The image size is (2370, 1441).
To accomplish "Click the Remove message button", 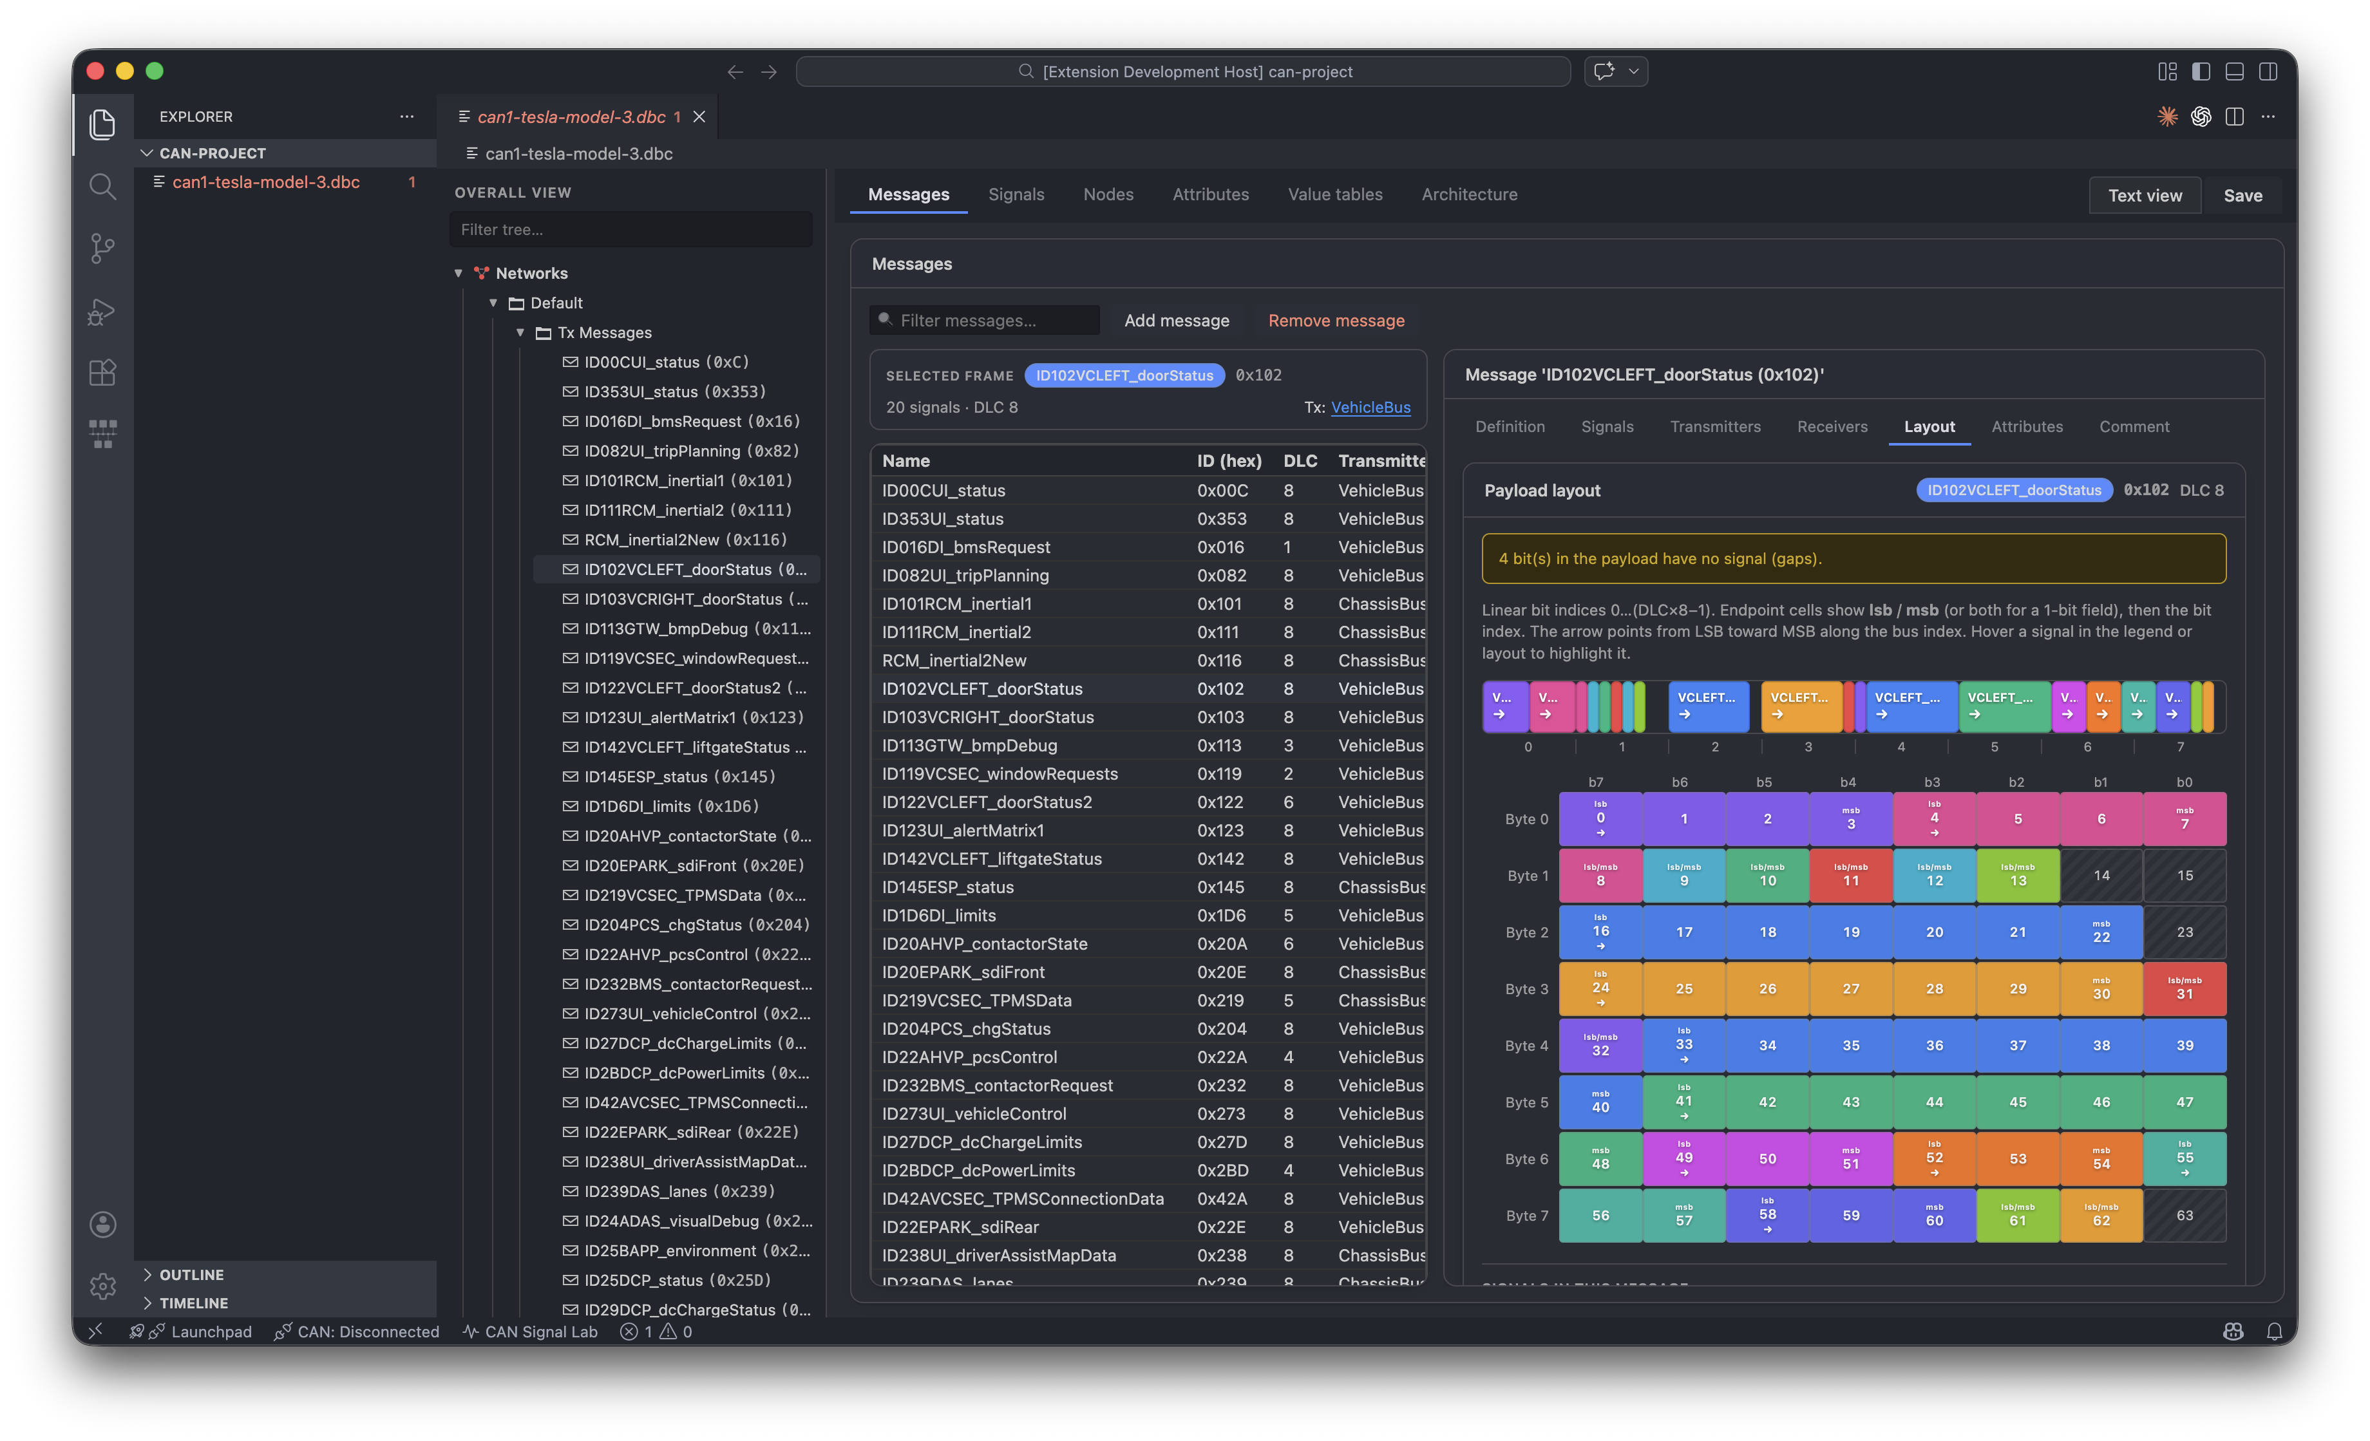I will pyautogui.click(x=1336, y=320).
